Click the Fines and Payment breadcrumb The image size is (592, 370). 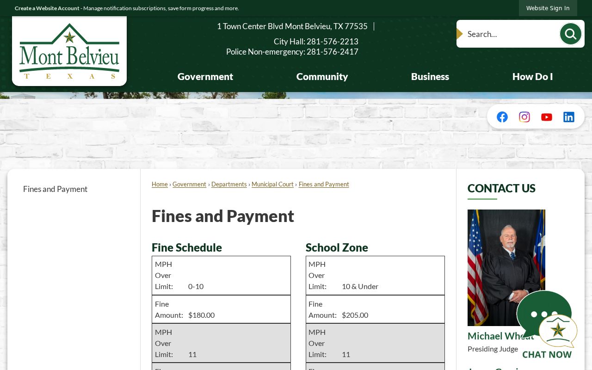click(324, 184)
